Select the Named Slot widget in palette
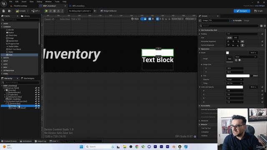 (12, 41)
